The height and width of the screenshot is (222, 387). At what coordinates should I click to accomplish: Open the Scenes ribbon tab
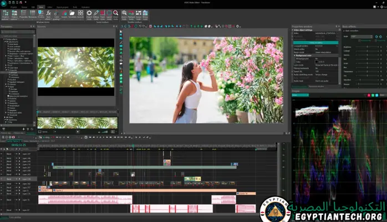point(24,7)
